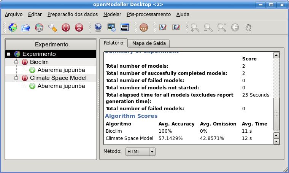
Task: Click the text lines print icon
Action: click(125, 28)
